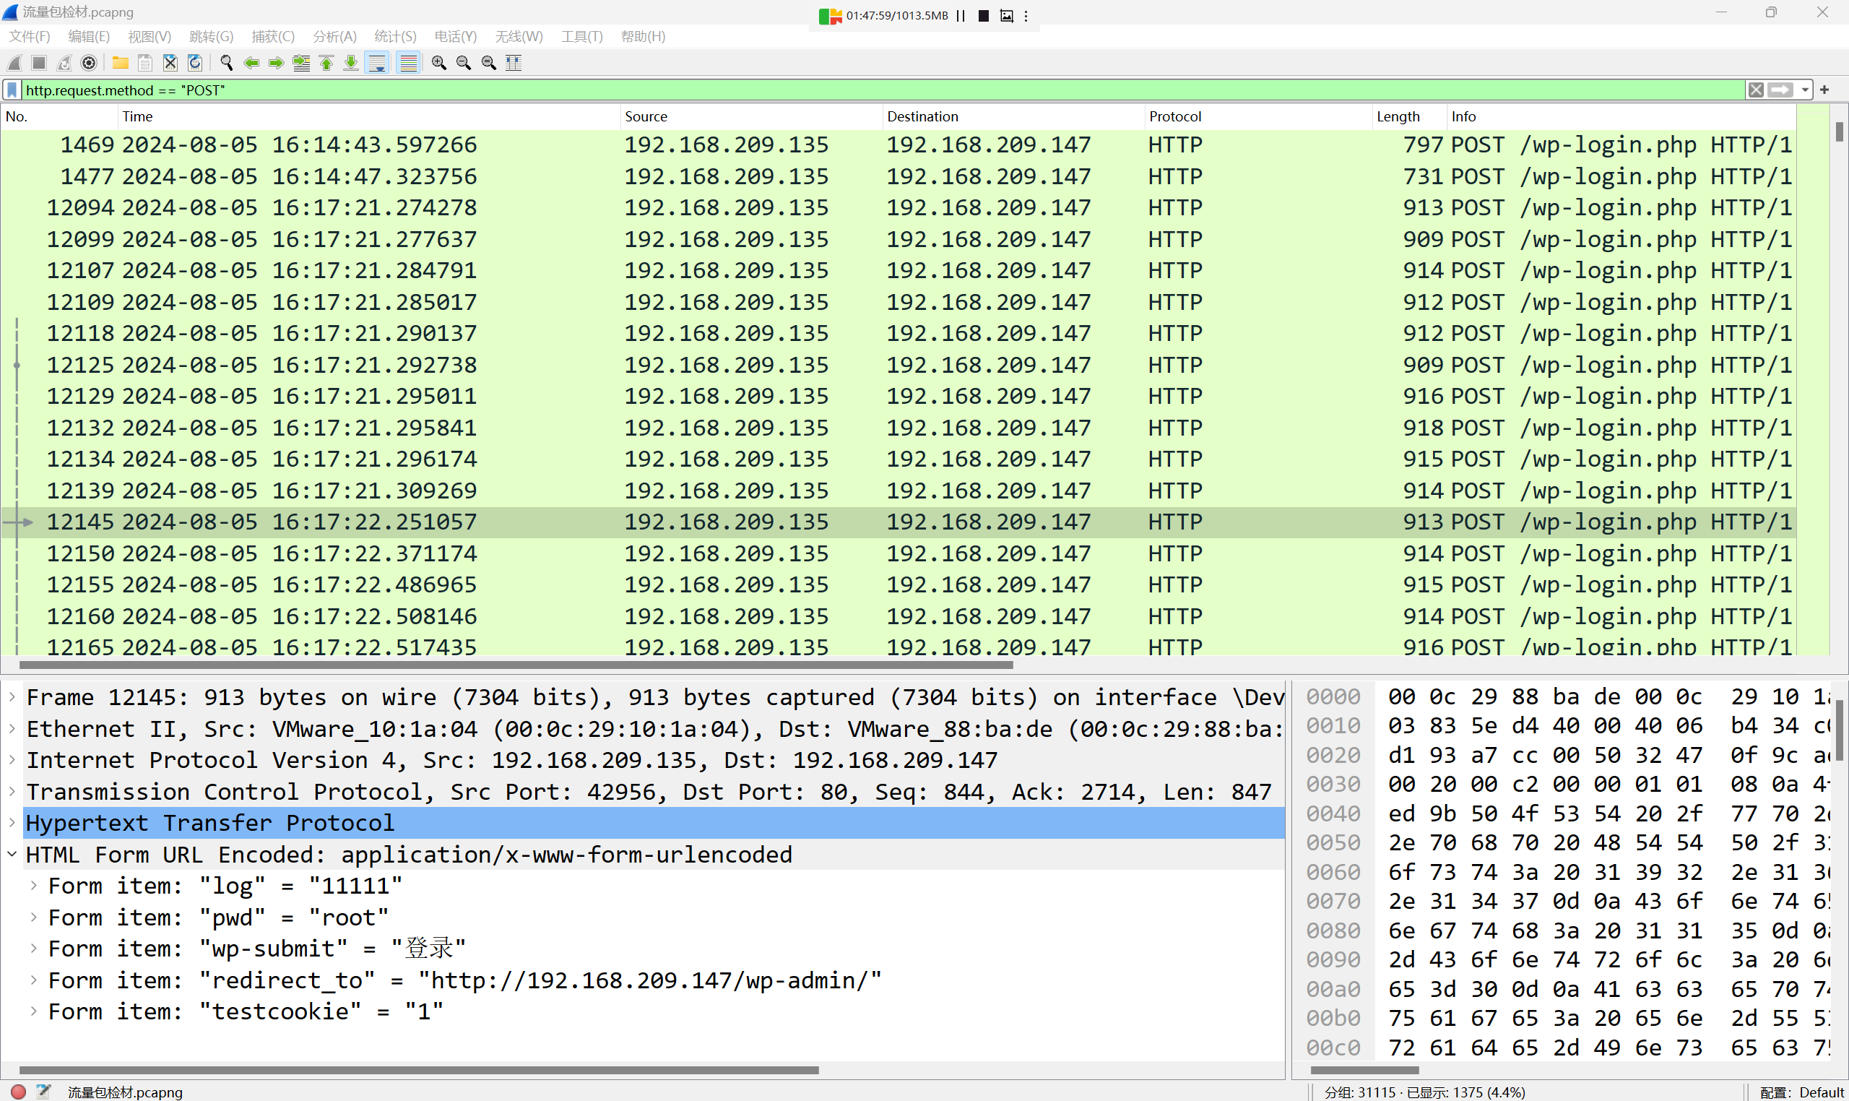The width and height of the screenshot is (1849, 1101).
Task: Sort packets by the No. column
Action: tap(59, 116)
